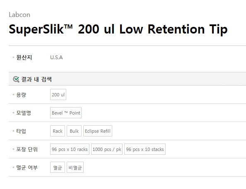246x189 pixels.
Task: Click the U.S.A origin value
Action: click(56, 57)
